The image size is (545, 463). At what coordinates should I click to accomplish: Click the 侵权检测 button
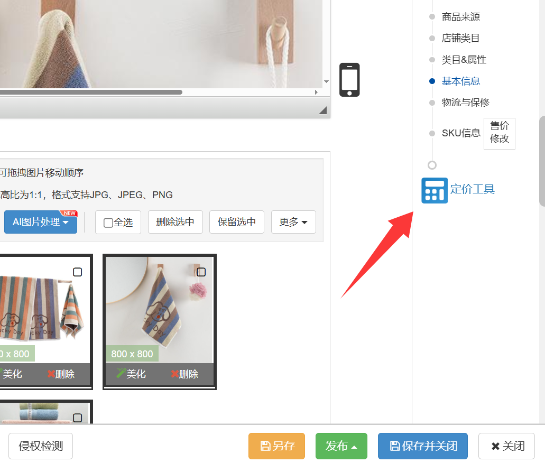coord(41,446)
